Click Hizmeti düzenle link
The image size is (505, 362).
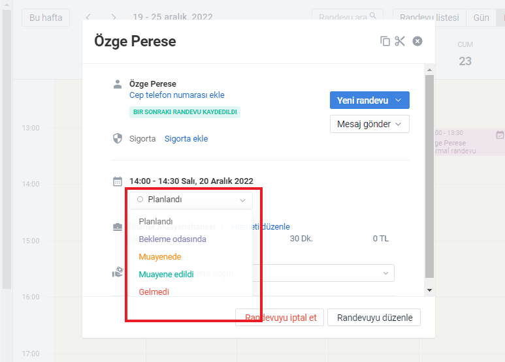pos(261,227)
